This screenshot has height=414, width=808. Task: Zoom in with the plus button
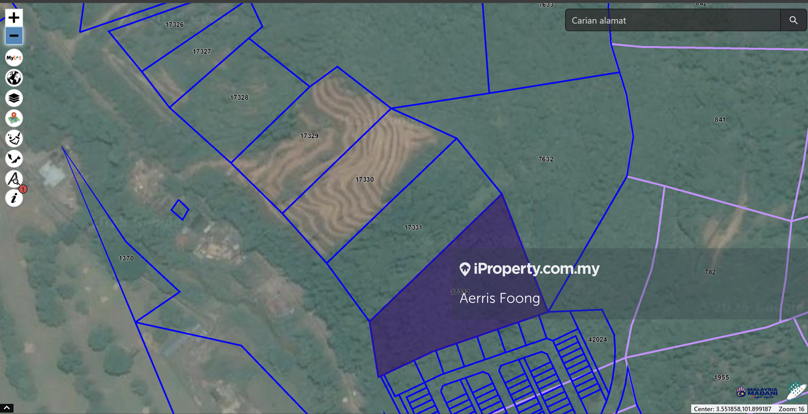(x=14, y=17)
